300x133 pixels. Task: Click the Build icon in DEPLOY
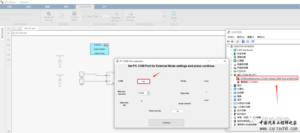coord(174,13)
